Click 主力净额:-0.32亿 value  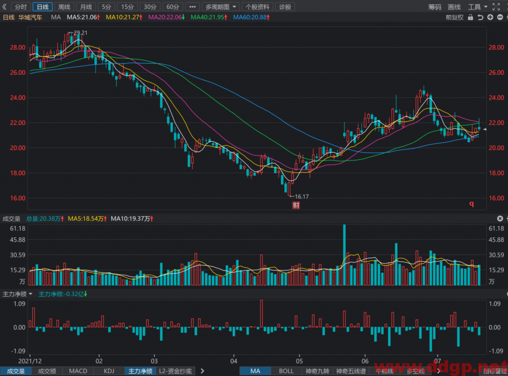(x=63, y=294)
